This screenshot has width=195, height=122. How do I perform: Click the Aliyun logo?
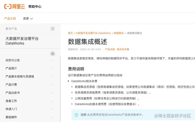(x=14, y=7)
